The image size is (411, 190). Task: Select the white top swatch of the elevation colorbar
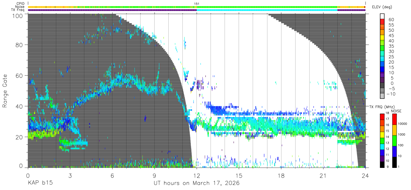[383, 16]
